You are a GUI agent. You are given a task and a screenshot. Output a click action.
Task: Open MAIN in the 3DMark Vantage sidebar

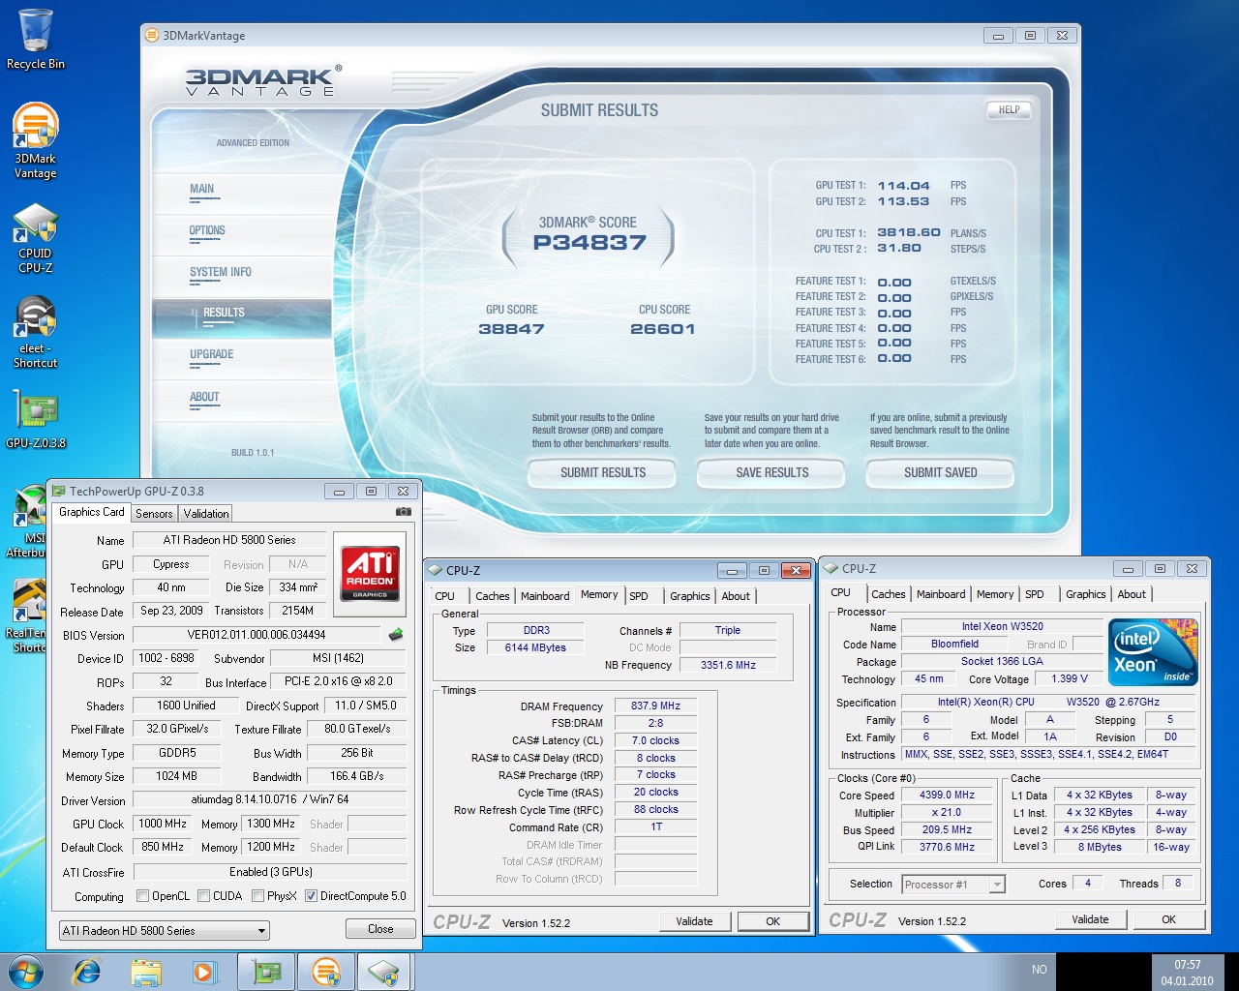point(202,189)
